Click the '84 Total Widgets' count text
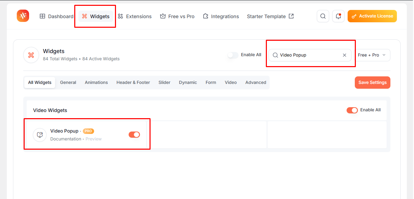The image size is (414, 199). click(x=60, y=59)
